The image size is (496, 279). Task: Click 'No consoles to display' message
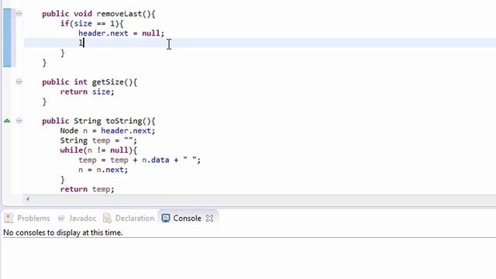pos(63,232)
